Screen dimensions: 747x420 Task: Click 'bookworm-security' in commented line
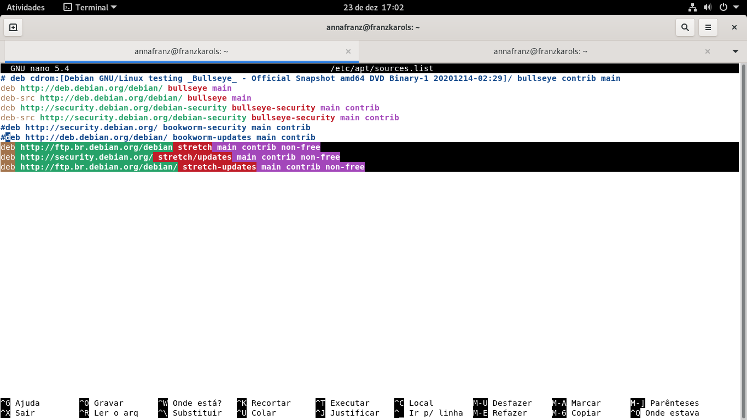pyautogui.click(x=205, y=127)
